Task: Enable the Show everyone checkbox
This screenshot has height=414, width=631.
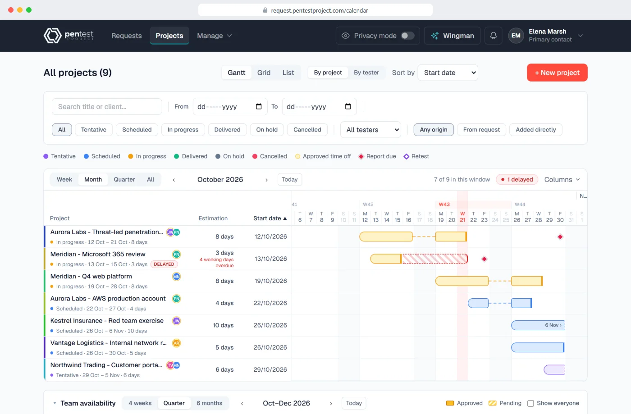Action: point(531,403)
